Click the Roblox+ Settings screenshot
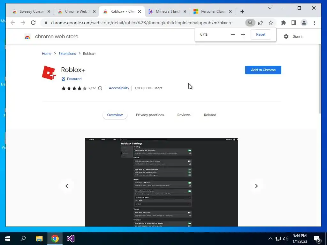327x245 pixels. [x=161, y=182]
